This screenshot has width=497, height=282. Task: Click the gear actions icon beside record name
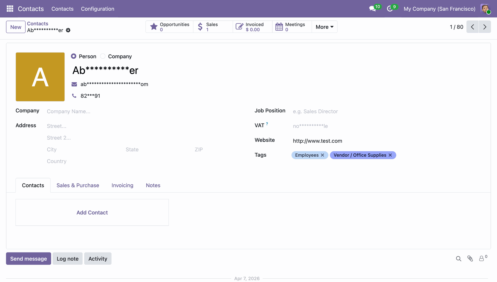click(x=68, y=30)
